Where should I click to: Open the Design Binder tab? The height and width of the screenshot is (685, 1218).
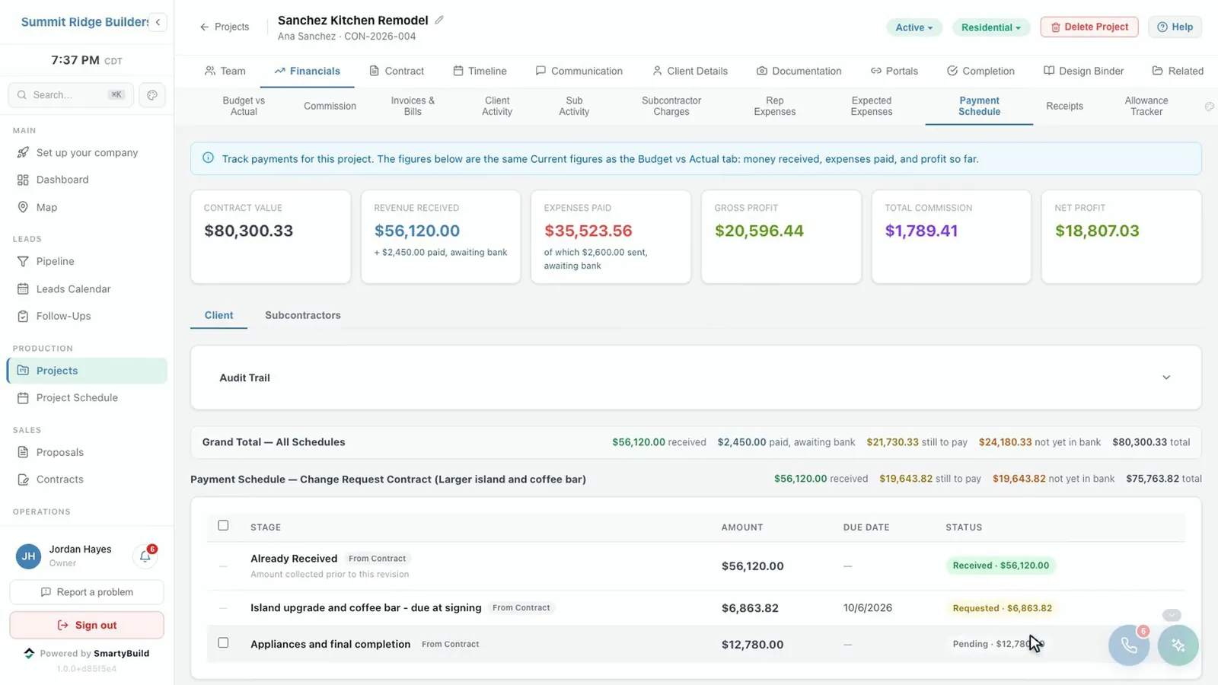pos(1083,71)
